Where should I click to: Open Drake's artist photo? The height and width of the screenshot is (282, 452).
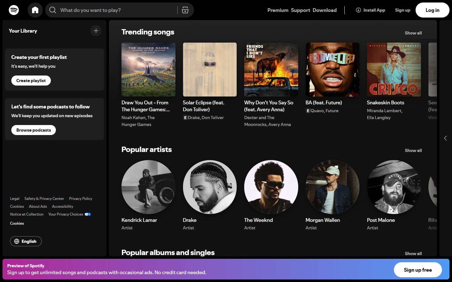point(210,187)
